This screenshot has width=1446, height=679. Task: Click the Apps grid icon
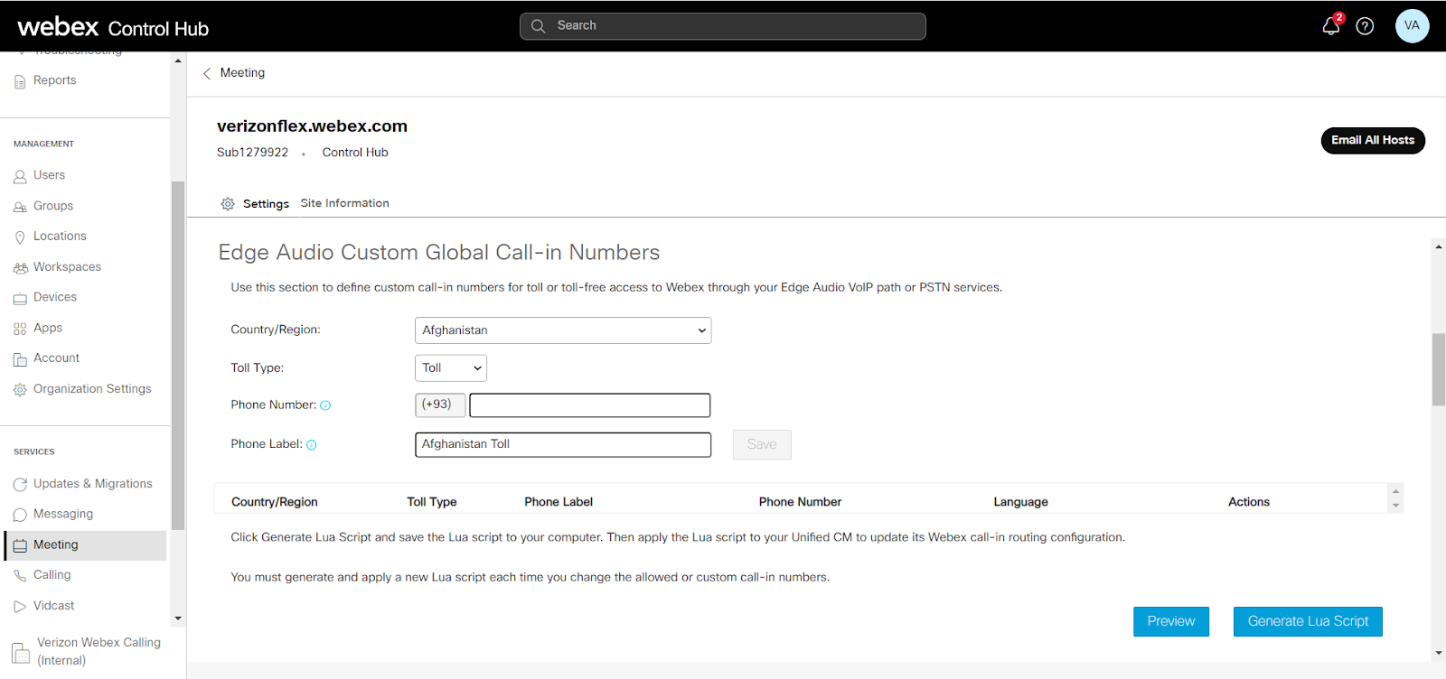pyautogui.click(x=20, y=329)
